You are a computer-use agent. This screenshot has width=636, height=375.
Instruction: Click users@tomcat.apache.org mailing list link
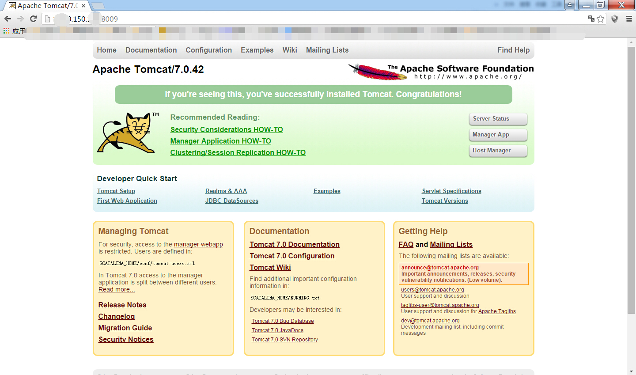432,290
